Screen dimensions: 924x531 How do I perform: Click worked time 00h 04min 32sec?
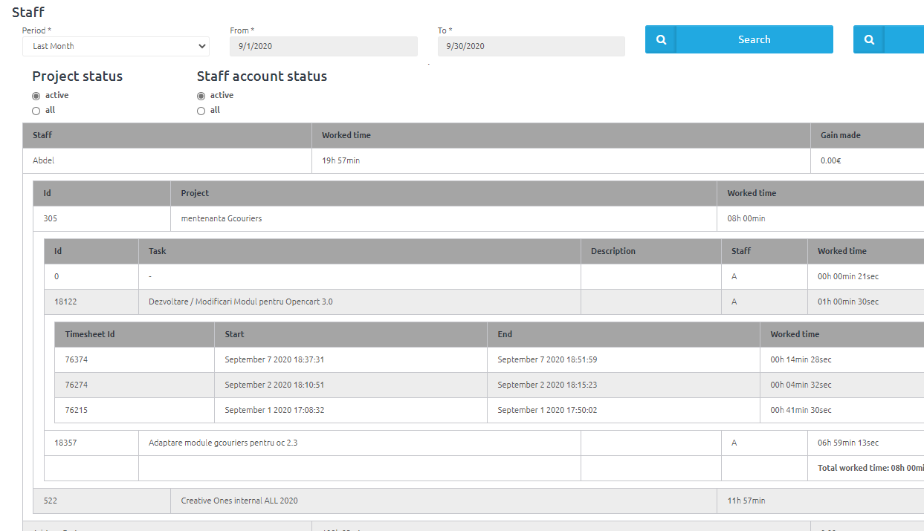coord(801,385)
